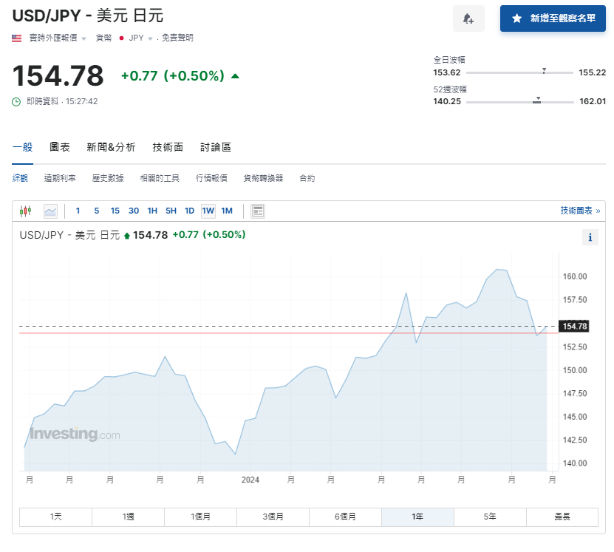Select the 1D interval icon
The image size is (614, 552).
[189, 211]
